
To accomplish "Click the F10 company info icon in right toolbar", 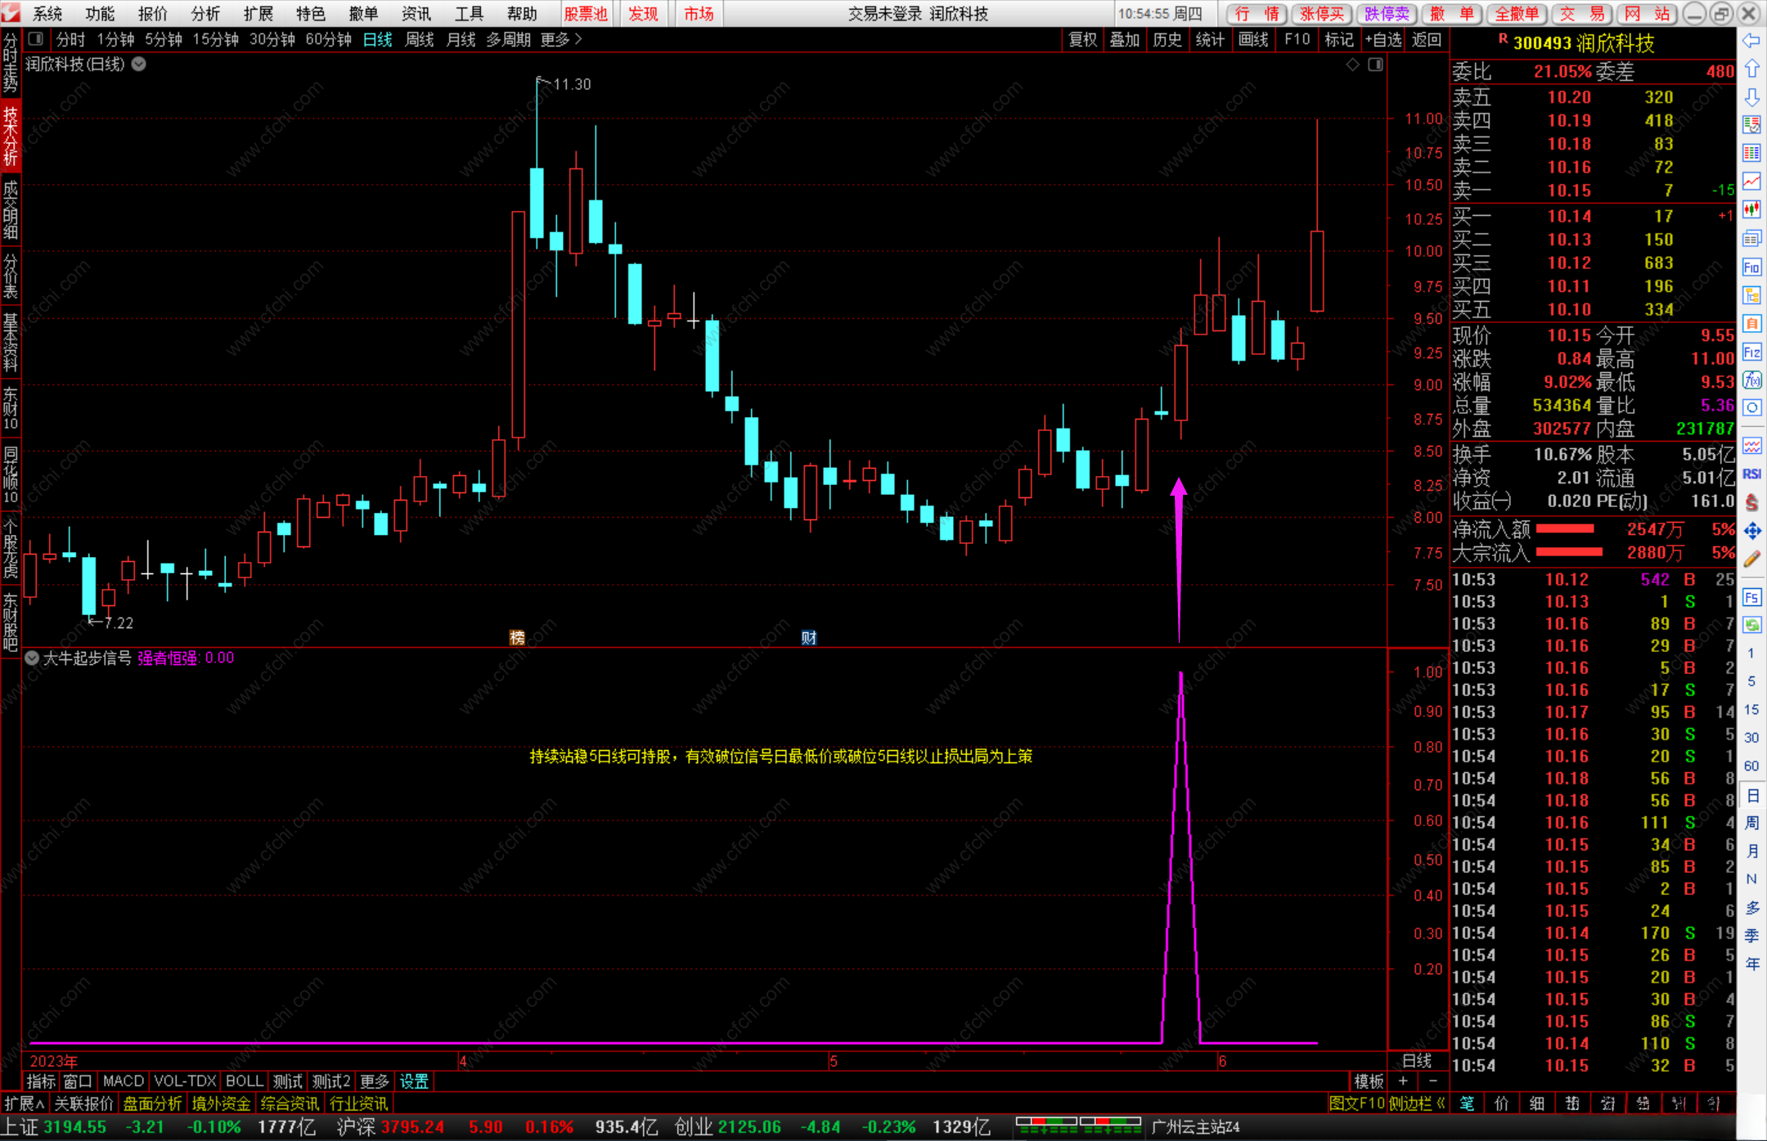I will click(x=1751, y=267).
